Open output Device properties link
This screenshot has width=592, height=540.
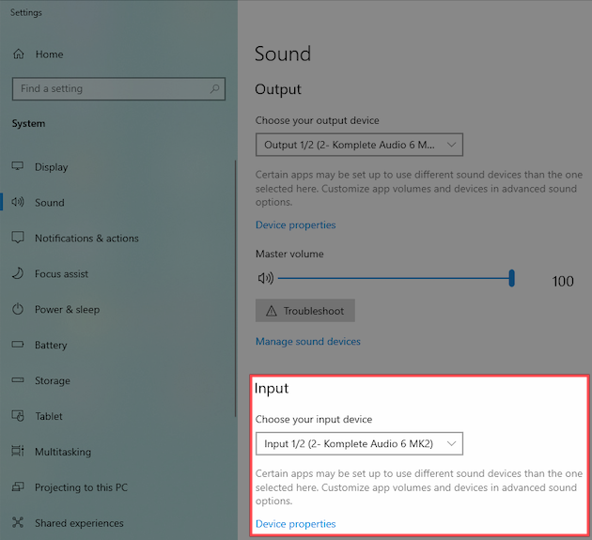click(296, 224)
